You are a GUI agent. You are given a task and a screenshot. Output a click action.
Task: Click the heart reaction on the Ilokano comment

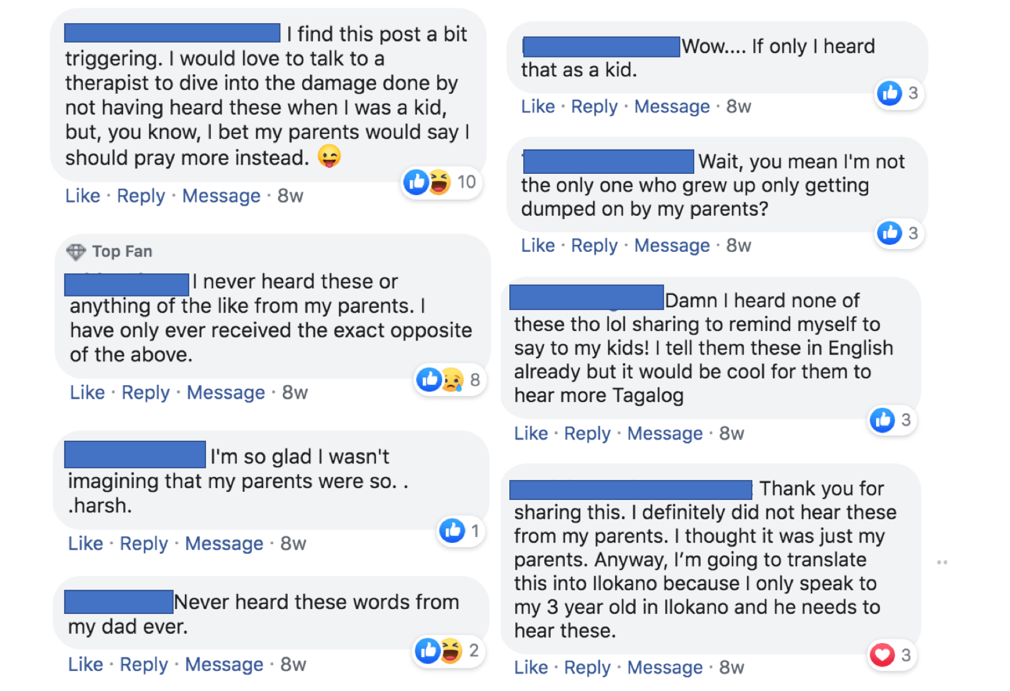(x=882, y=655)
